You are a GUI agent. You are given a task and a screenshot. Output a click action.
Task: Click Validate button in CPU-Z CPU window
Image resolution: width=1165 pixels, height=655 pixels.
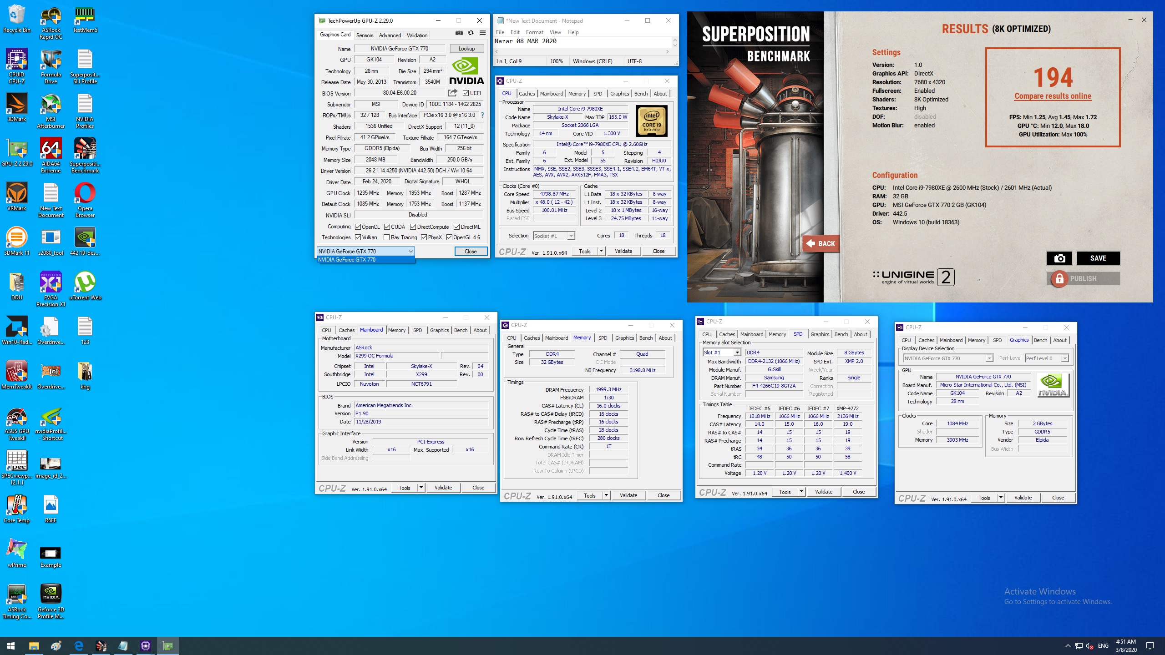623,251
